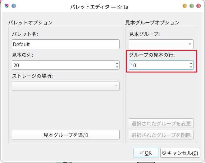Viewport: 205px width, 163px height.
Task: Minimize the dialog with the yellow button
Action: tap(185, 6)
